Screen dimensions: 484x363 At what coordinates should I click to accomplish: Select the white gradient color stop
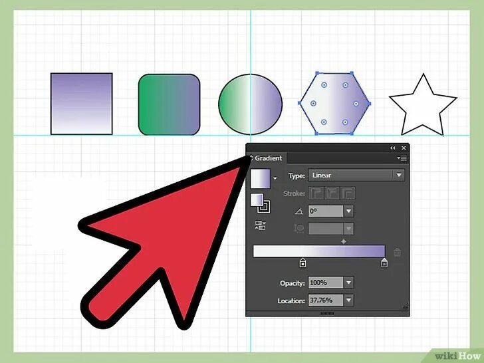(x=302, y=263)
